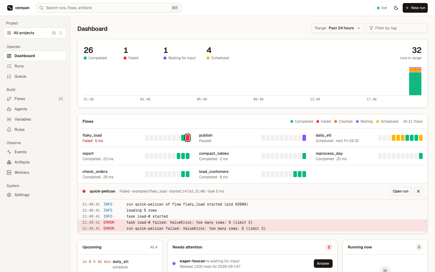Toggle dark mode with the moon icon

396,8
